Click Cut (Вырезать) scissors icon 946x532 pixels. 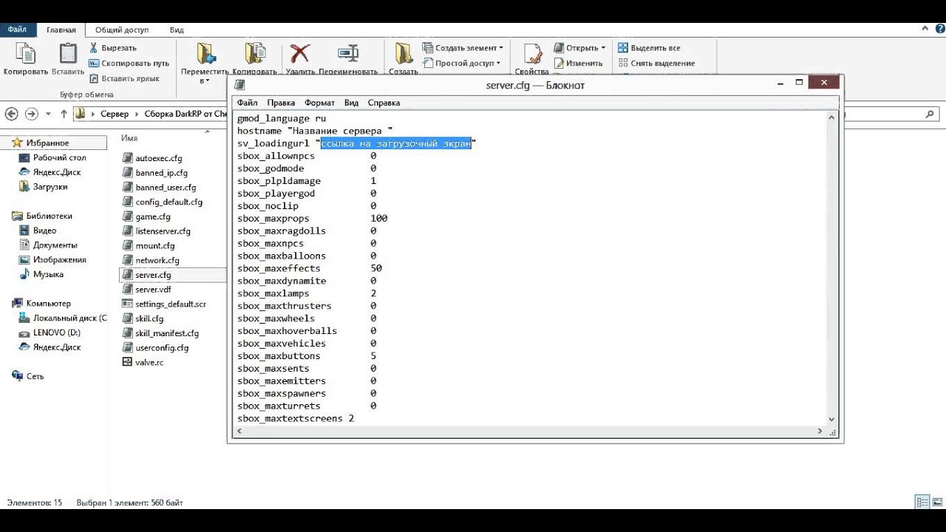[x=94, y=48]
